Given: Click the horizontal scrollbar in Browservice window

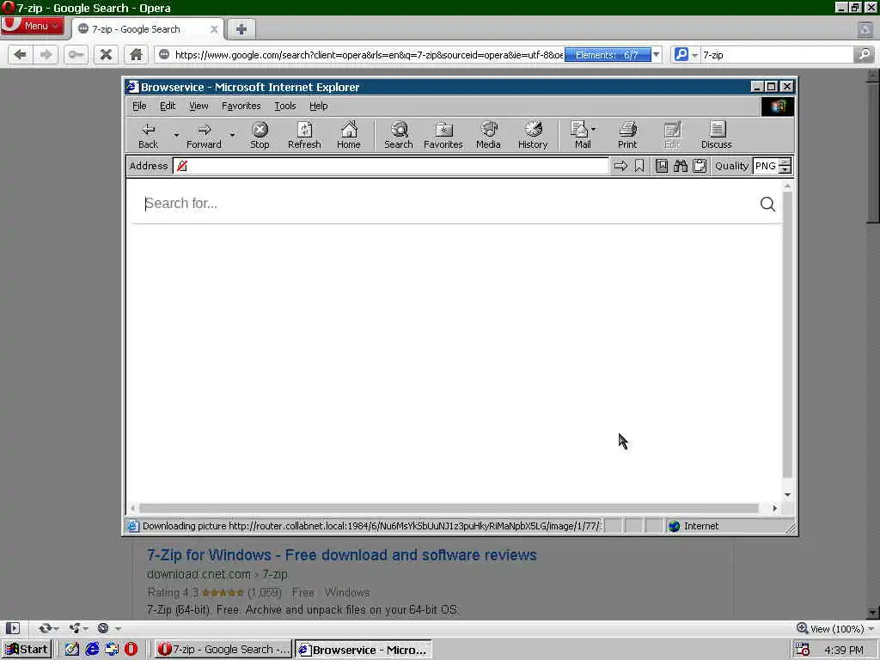Looking at the screenshot, I should (449, 508).
